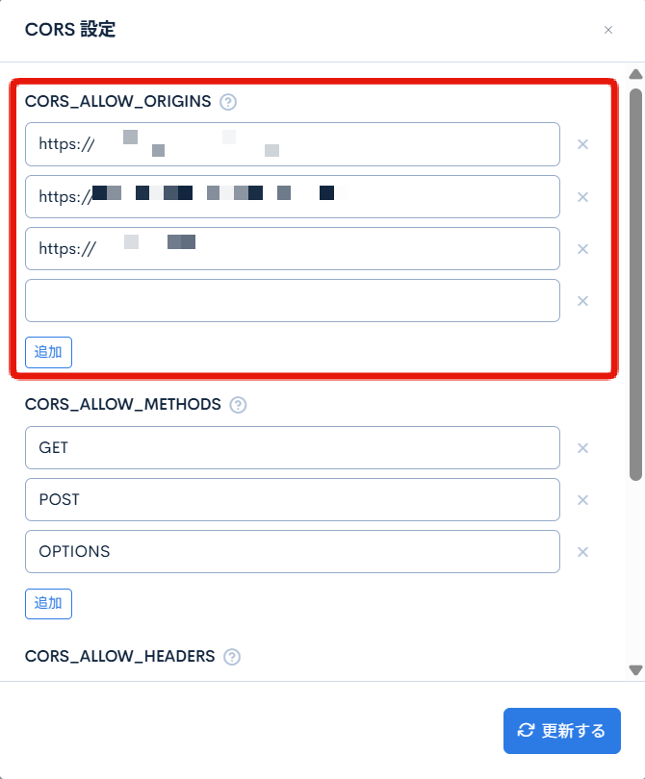Click the scrollbar down arrow
Viewport: 645px width, 779px height.
click(x=635, y=669)
